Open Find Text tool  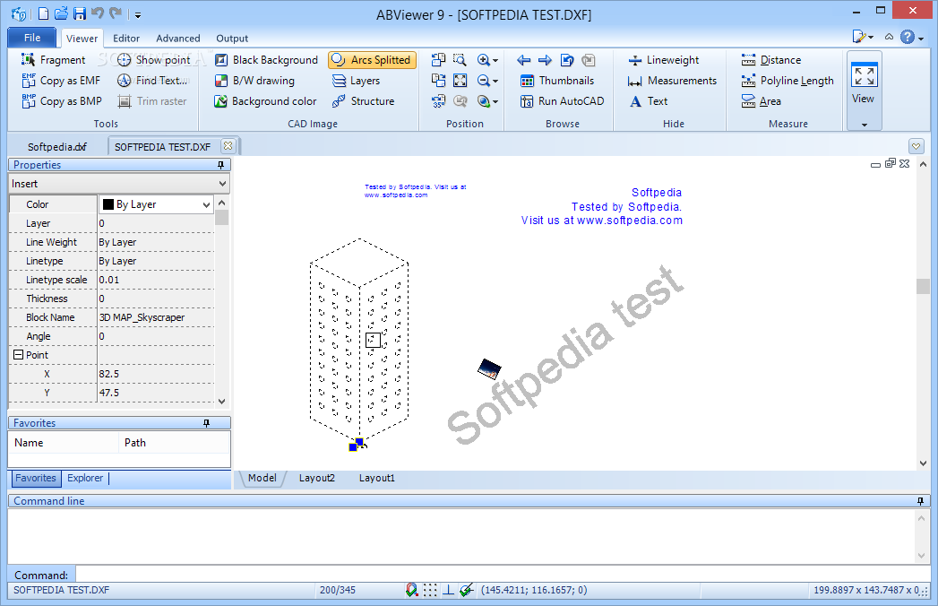[152, 81]
